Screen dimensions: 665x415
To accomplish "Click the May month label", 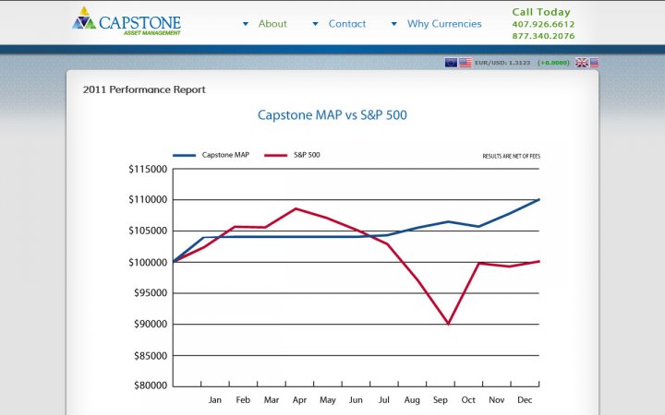I will (x=328, y=400).
